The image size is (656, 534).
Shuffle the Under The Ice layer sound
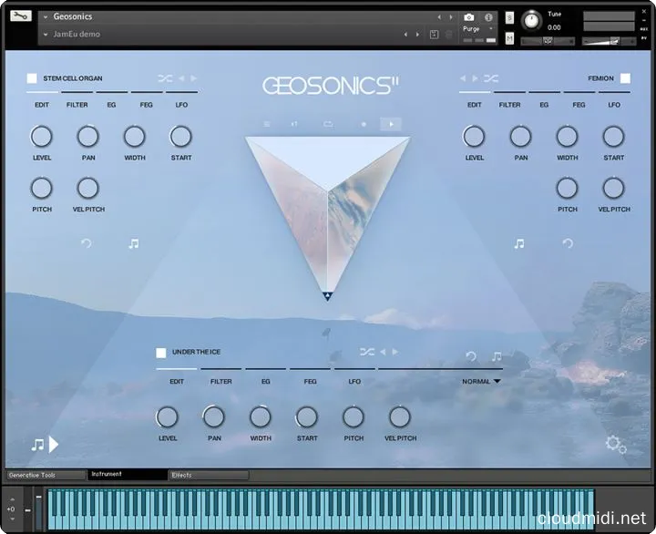click(366, 352)
